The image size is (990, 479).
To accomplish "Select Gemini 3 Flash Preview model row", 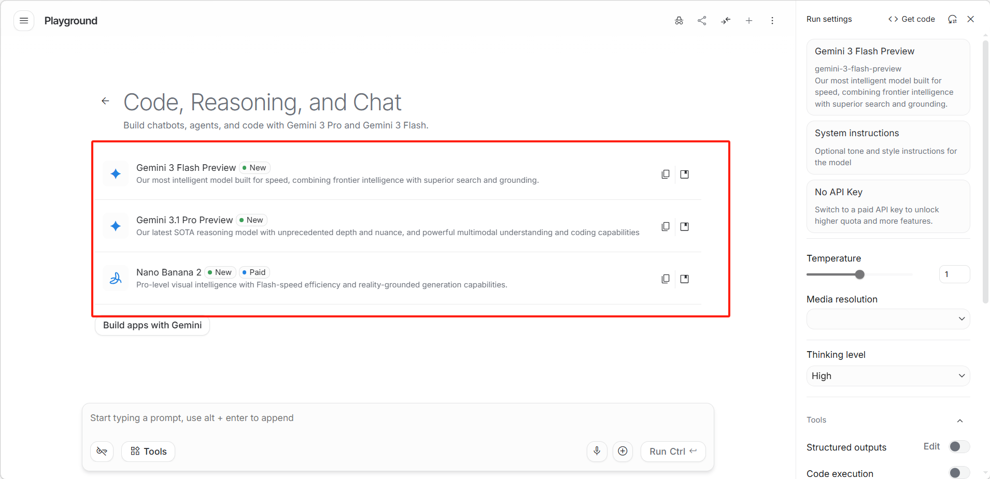I will (398, 174).
